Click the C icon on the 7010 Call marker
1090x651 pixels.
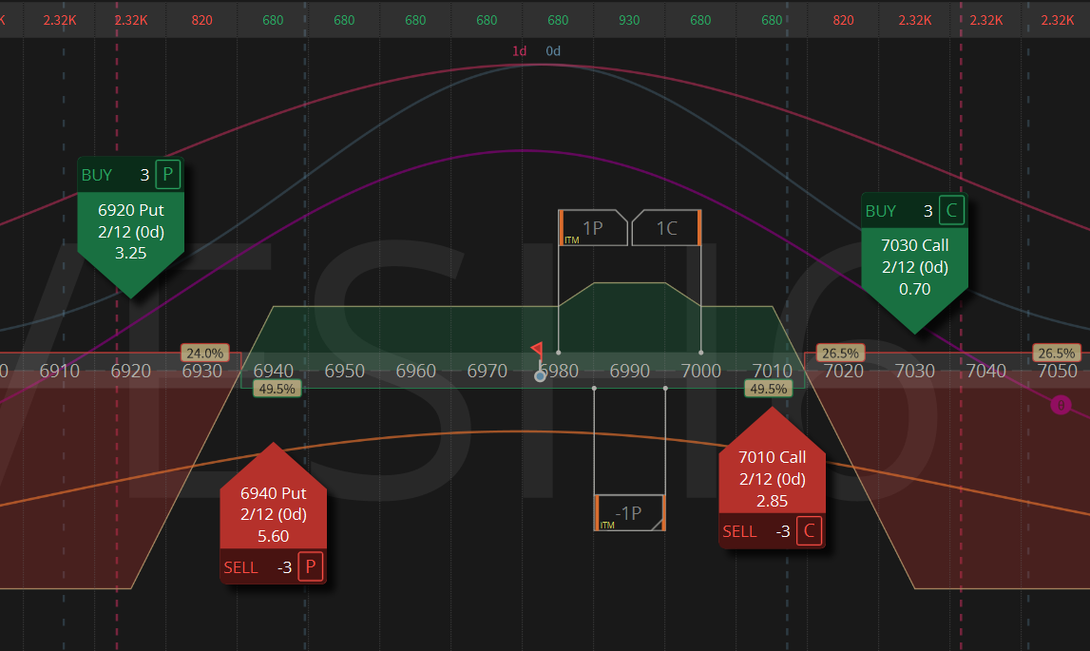tap(810, 531)
